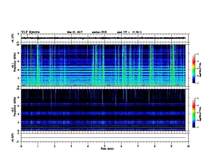Select the ch.1 colorbar 'log(PSD)' title
Screen dimensions: 212x164
(x=200, y=70)
